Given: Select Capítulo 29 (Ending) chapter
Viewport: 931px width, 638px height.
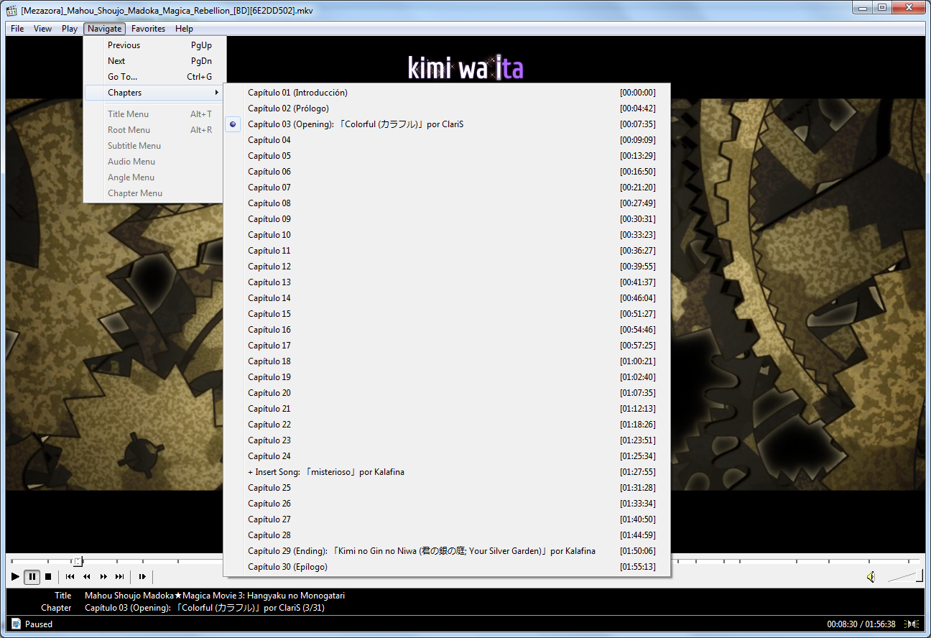Looking at the screenshot, I should (421, 551).
